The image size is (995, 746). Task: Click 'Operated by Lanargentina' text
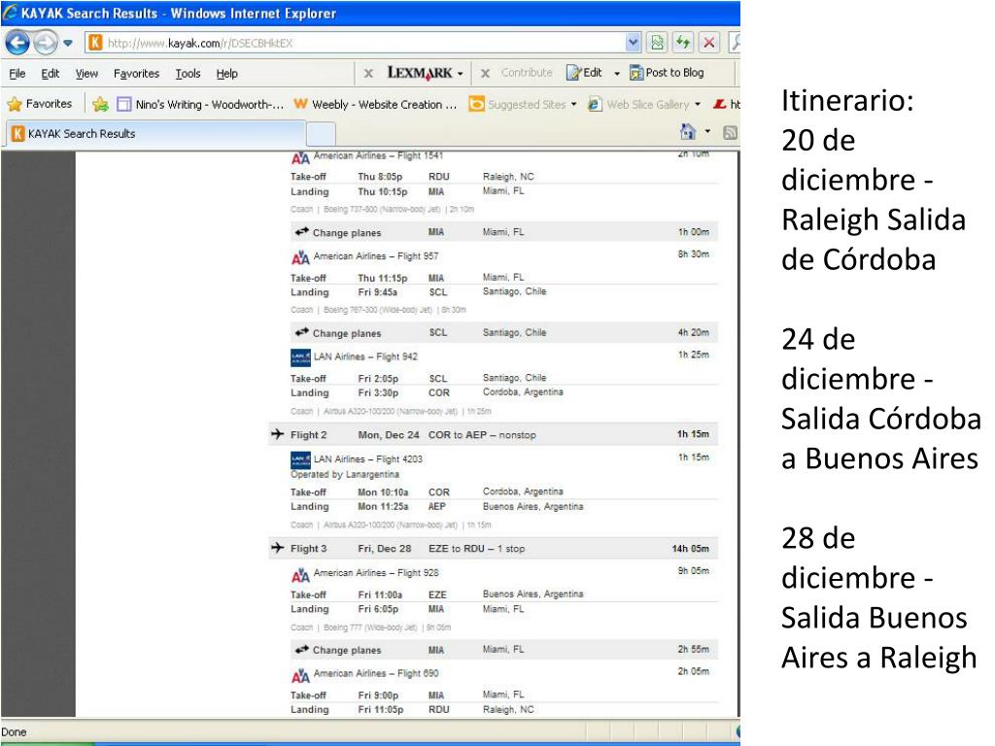tap(345, 474)
